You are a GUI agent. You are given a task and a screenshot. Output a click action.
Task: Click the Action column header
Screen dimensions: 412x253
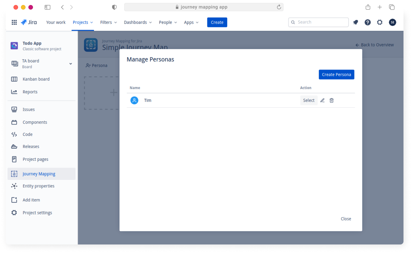pos(306,88)
